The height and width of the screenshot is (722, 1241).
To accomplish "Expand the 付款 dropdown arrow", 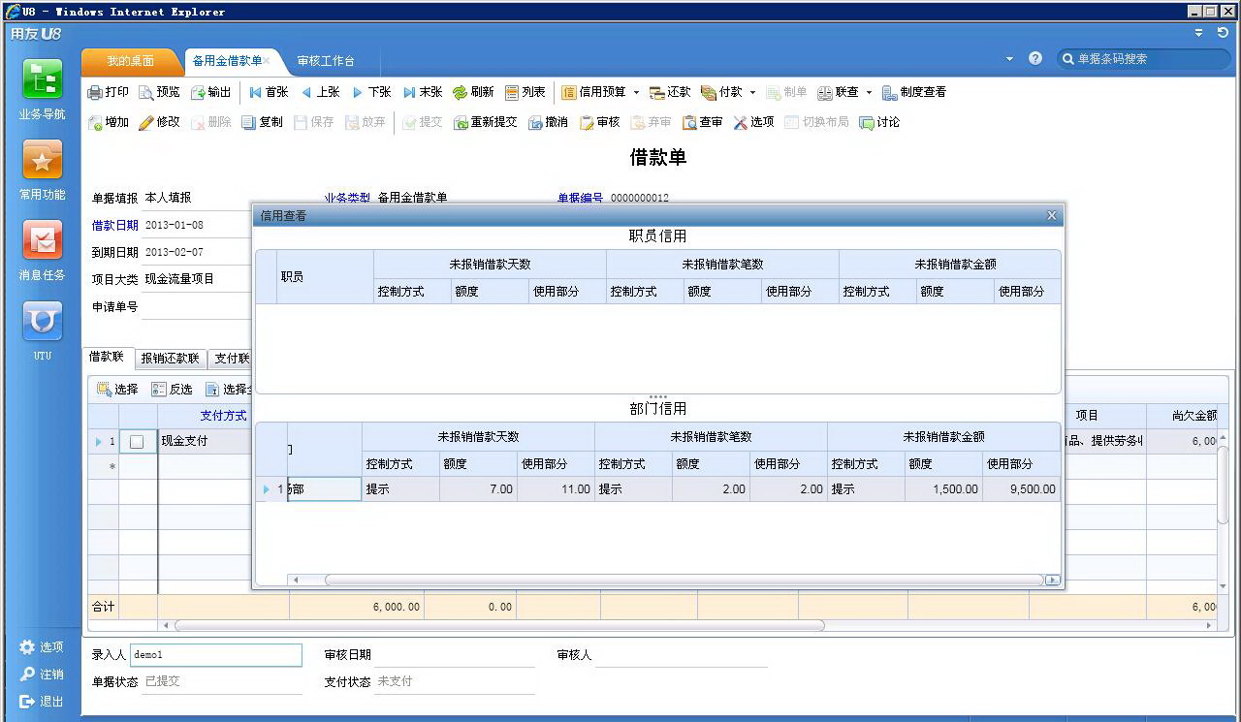I will 752,93.
